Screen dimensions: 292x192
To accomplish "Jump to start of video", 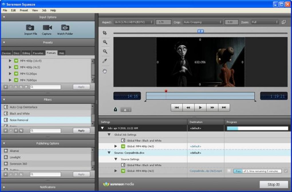I will click(177, 107).
